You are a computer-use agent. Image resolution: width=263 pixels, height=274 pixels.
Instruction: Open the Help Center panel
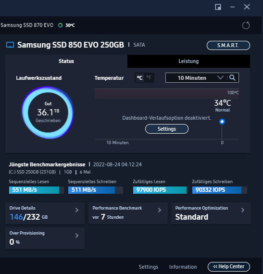pos(229,267)
